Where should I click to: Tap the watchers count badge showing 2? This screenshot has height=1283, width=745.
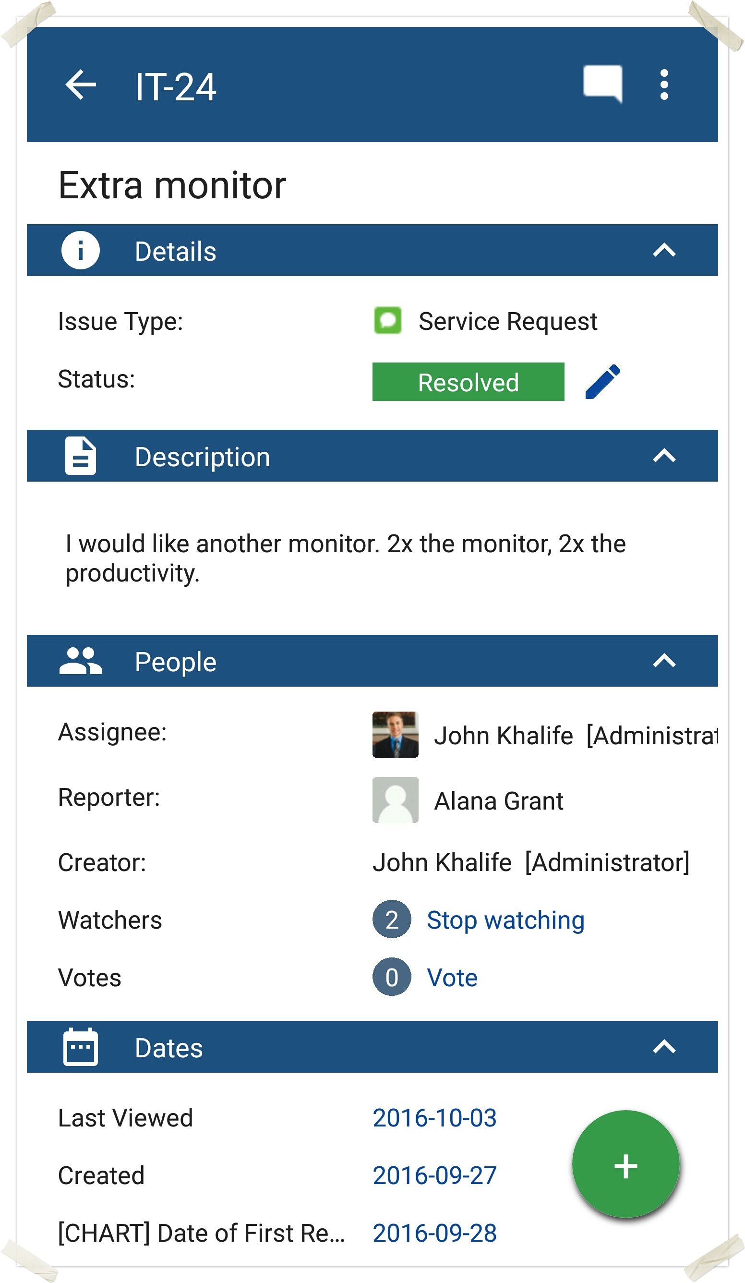(x=391, y=920)
